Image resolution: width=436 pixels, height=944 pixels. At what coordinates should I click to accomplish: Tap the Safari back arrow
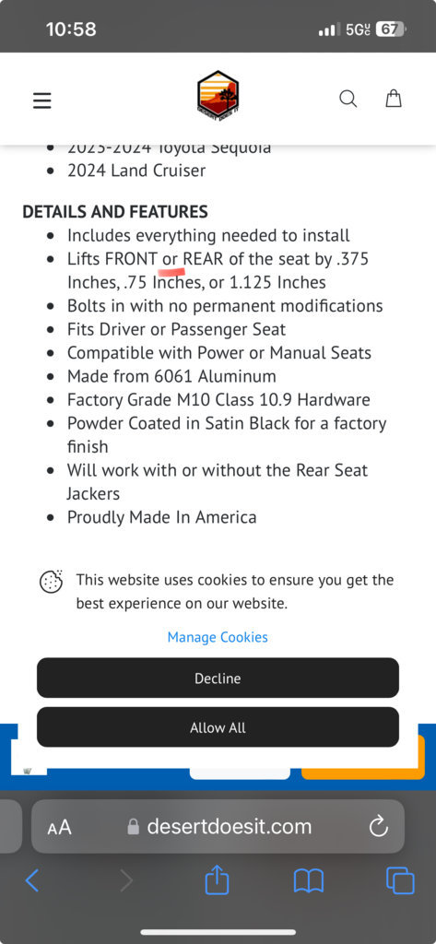(32, 880)
